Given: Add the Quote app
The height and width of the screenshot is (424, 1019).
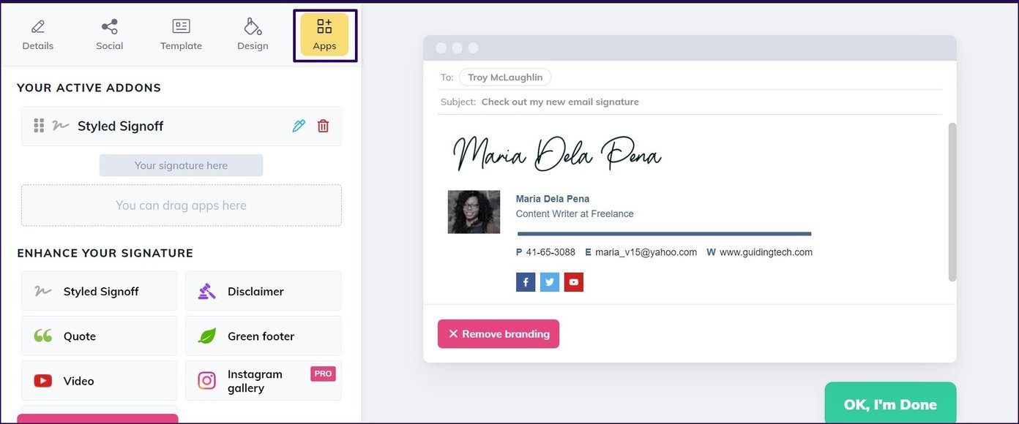Looking at the screenshot, I should [x=99, y=336].
